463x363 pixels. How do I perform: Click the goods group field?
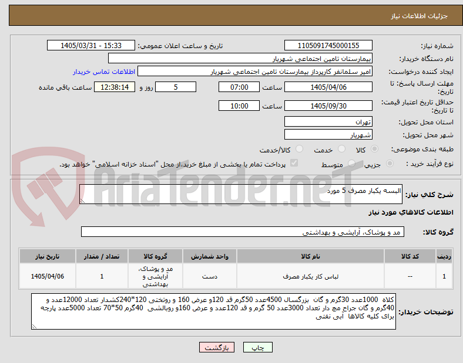point(243,232)
